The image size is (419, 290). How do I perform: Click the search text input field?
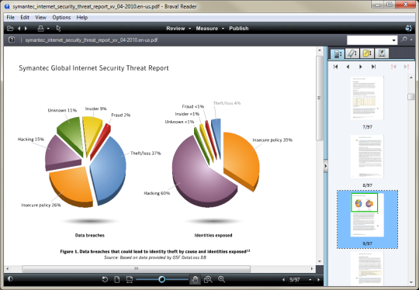[x=369, y=40]
